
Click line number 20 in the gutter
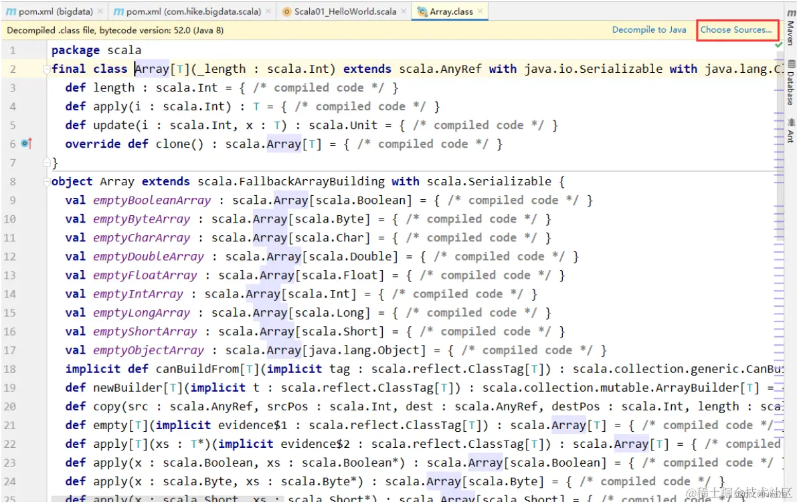click(9, 406)
